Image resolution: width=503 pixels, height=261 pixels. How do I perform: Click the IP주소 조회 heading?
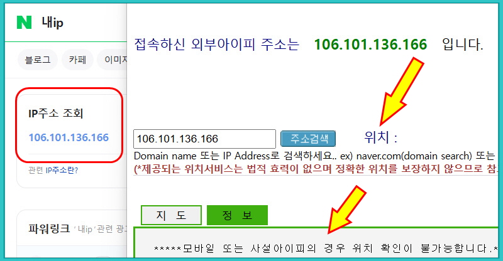click(56, 113)
